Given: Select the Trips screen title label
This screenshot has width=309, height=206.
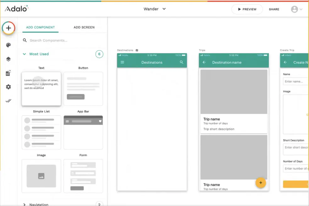Looking at the screenshot, I should tap(202, 50).
